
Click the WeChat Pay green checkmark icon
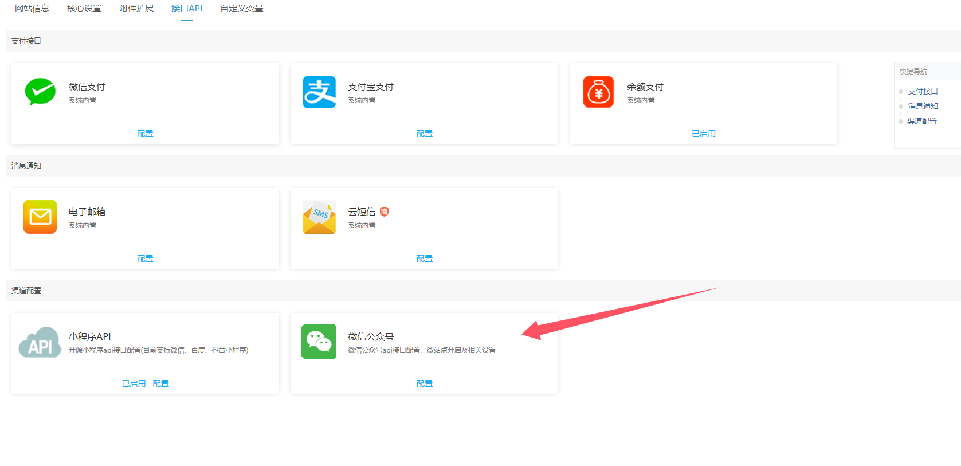40,92
